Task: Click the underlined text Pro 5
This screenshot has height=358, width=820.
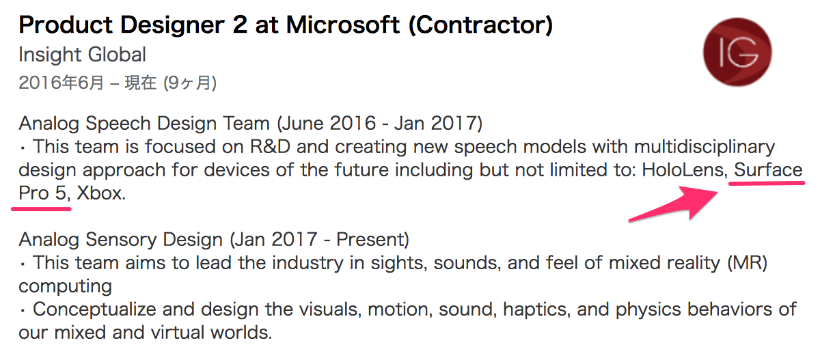Action: [x=43, y=193]
